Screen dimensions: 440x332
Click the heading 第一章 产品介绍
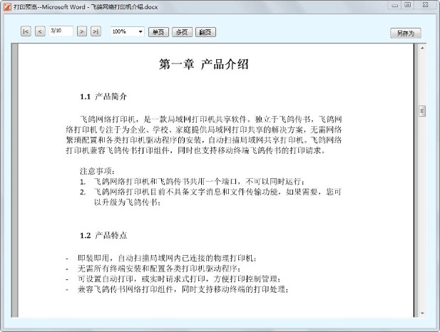pos(204,64)
